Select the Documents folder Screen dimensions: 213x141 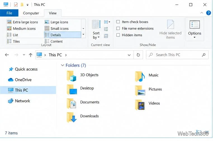click(x=83, y=103)
